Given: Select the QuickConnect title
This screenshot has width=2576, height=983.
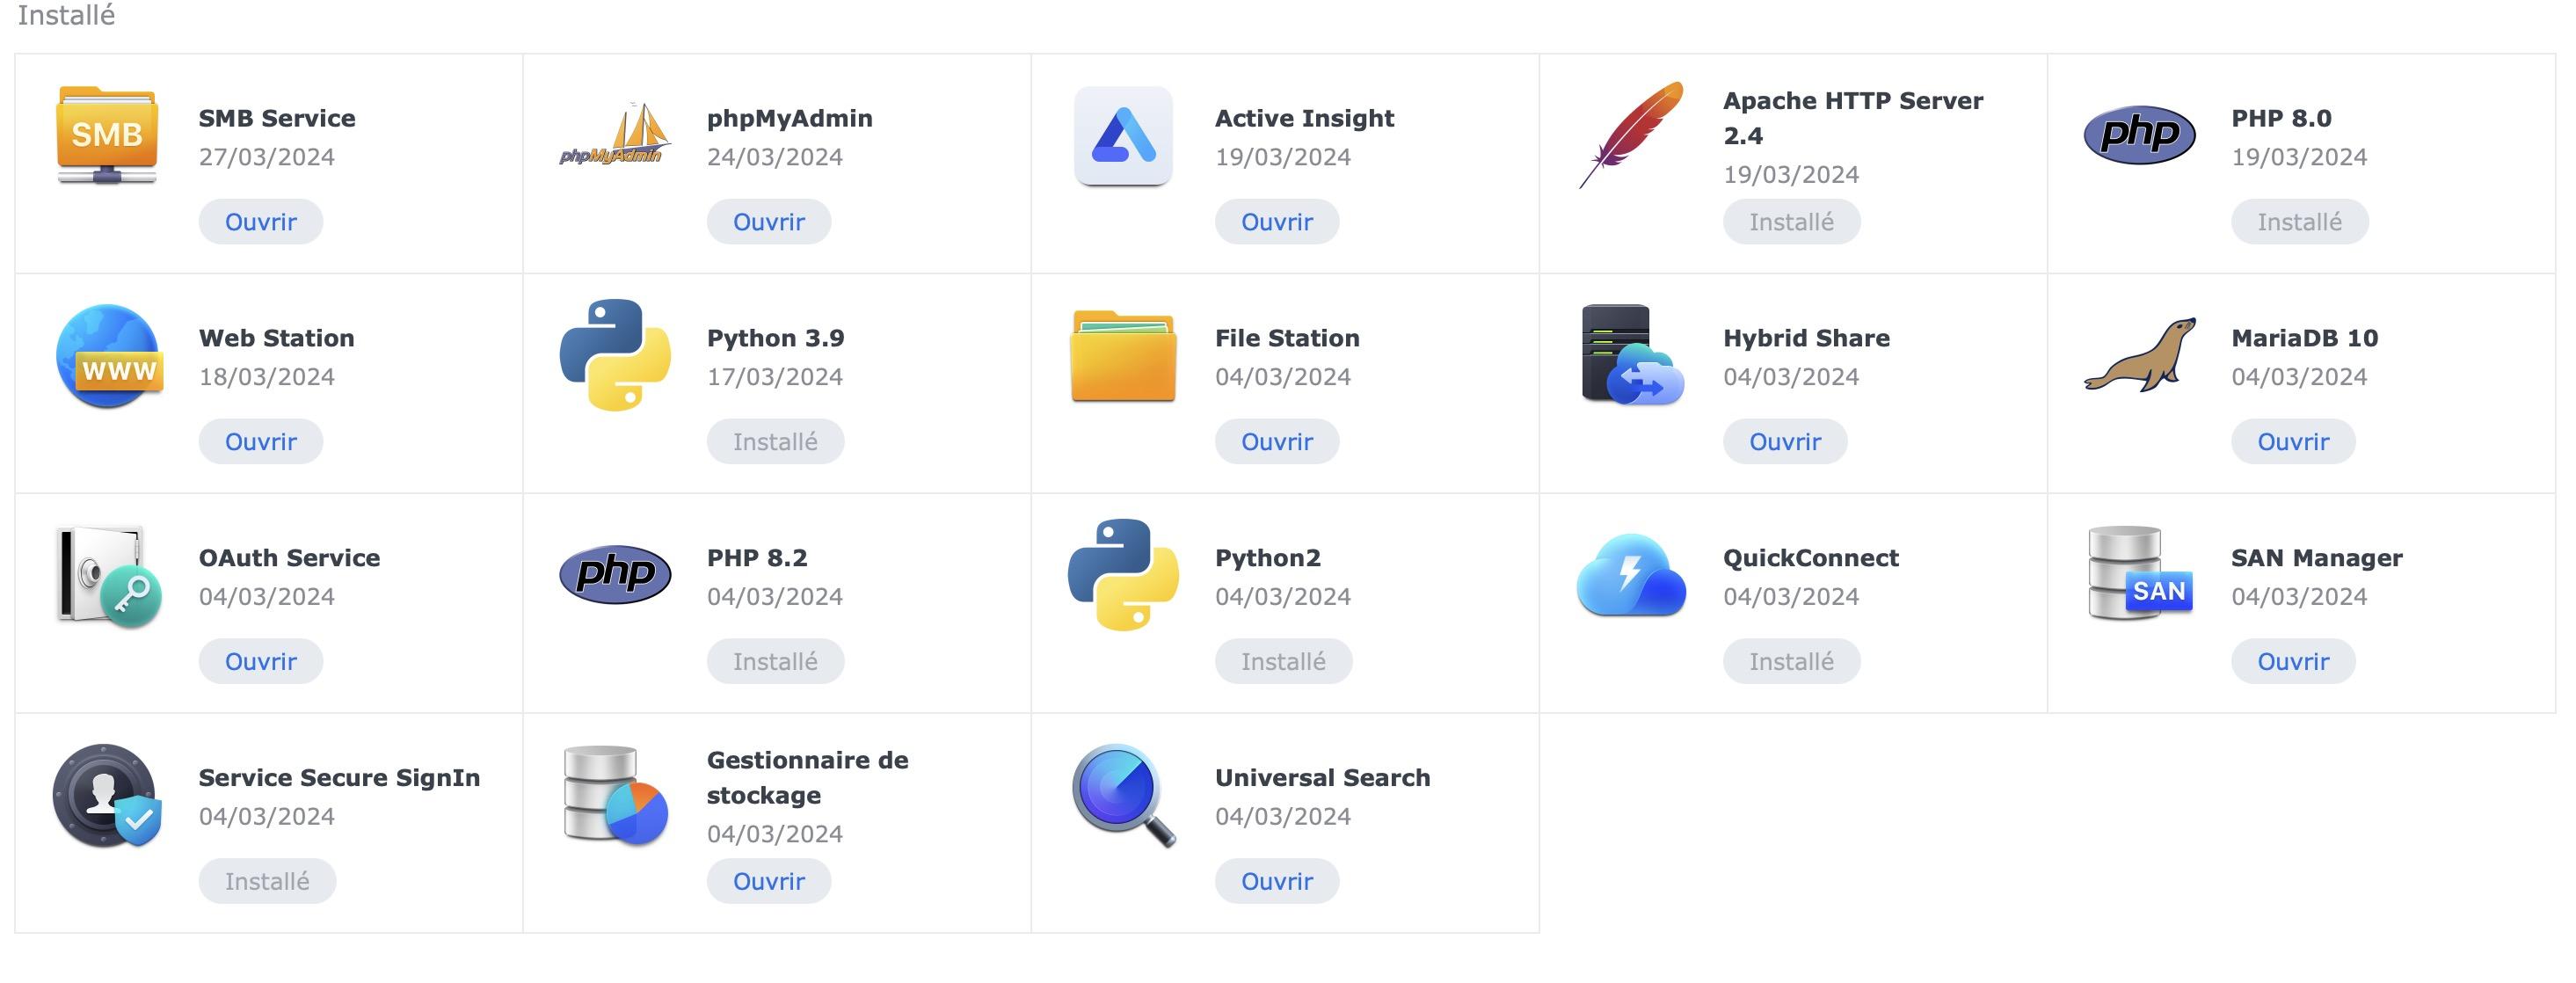Looking at the screenshot, I should pyautogui.click(x=1811, y=558).
